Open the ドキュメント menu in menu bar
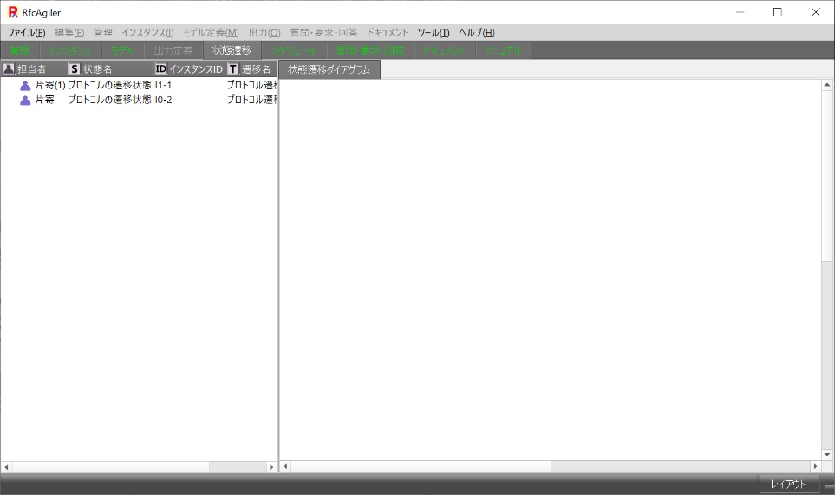This screenshot has width=835, height=495. pyautogui.click(x=387, y=32)
